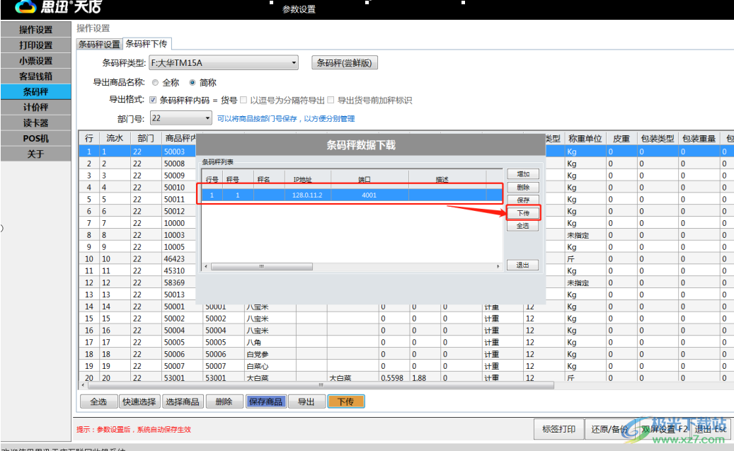
Task: Click the 快速选择 button
Action: tap(139, 402)
